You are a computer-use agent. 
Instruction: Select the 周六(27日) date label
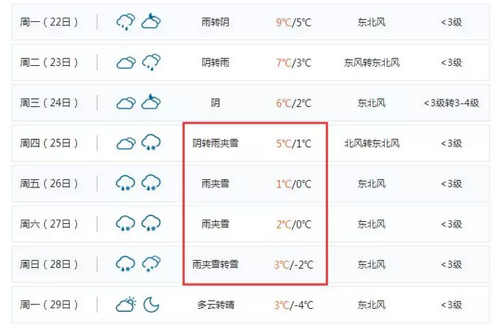[49, 223]
